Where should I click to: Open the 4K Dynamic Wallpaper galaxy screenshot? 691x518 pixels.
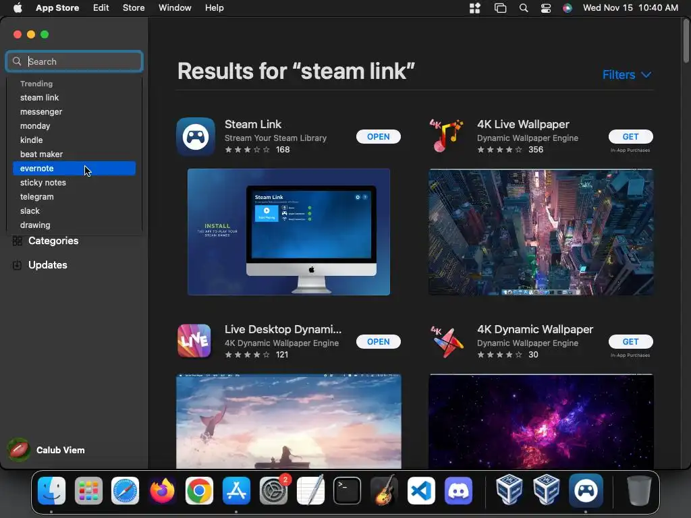(541, 421)
